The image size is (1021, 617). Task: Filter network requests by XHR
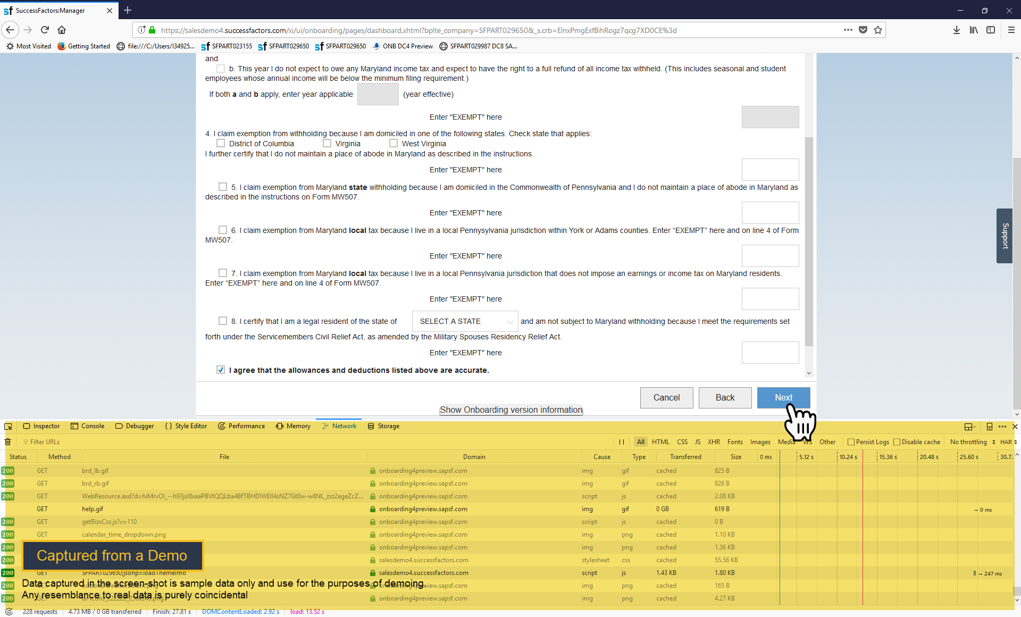tap(714, 441)
